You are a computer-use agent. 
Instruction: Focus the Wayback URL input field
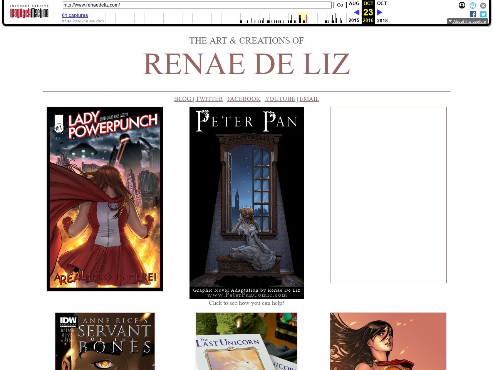197,5
